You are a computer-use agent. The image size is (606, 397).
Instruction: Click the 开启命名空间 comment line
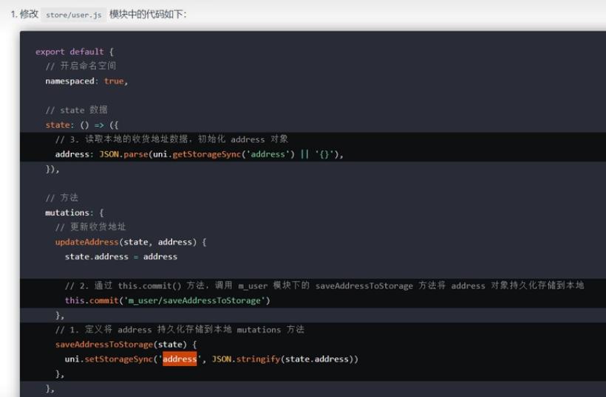coord(81,66)
